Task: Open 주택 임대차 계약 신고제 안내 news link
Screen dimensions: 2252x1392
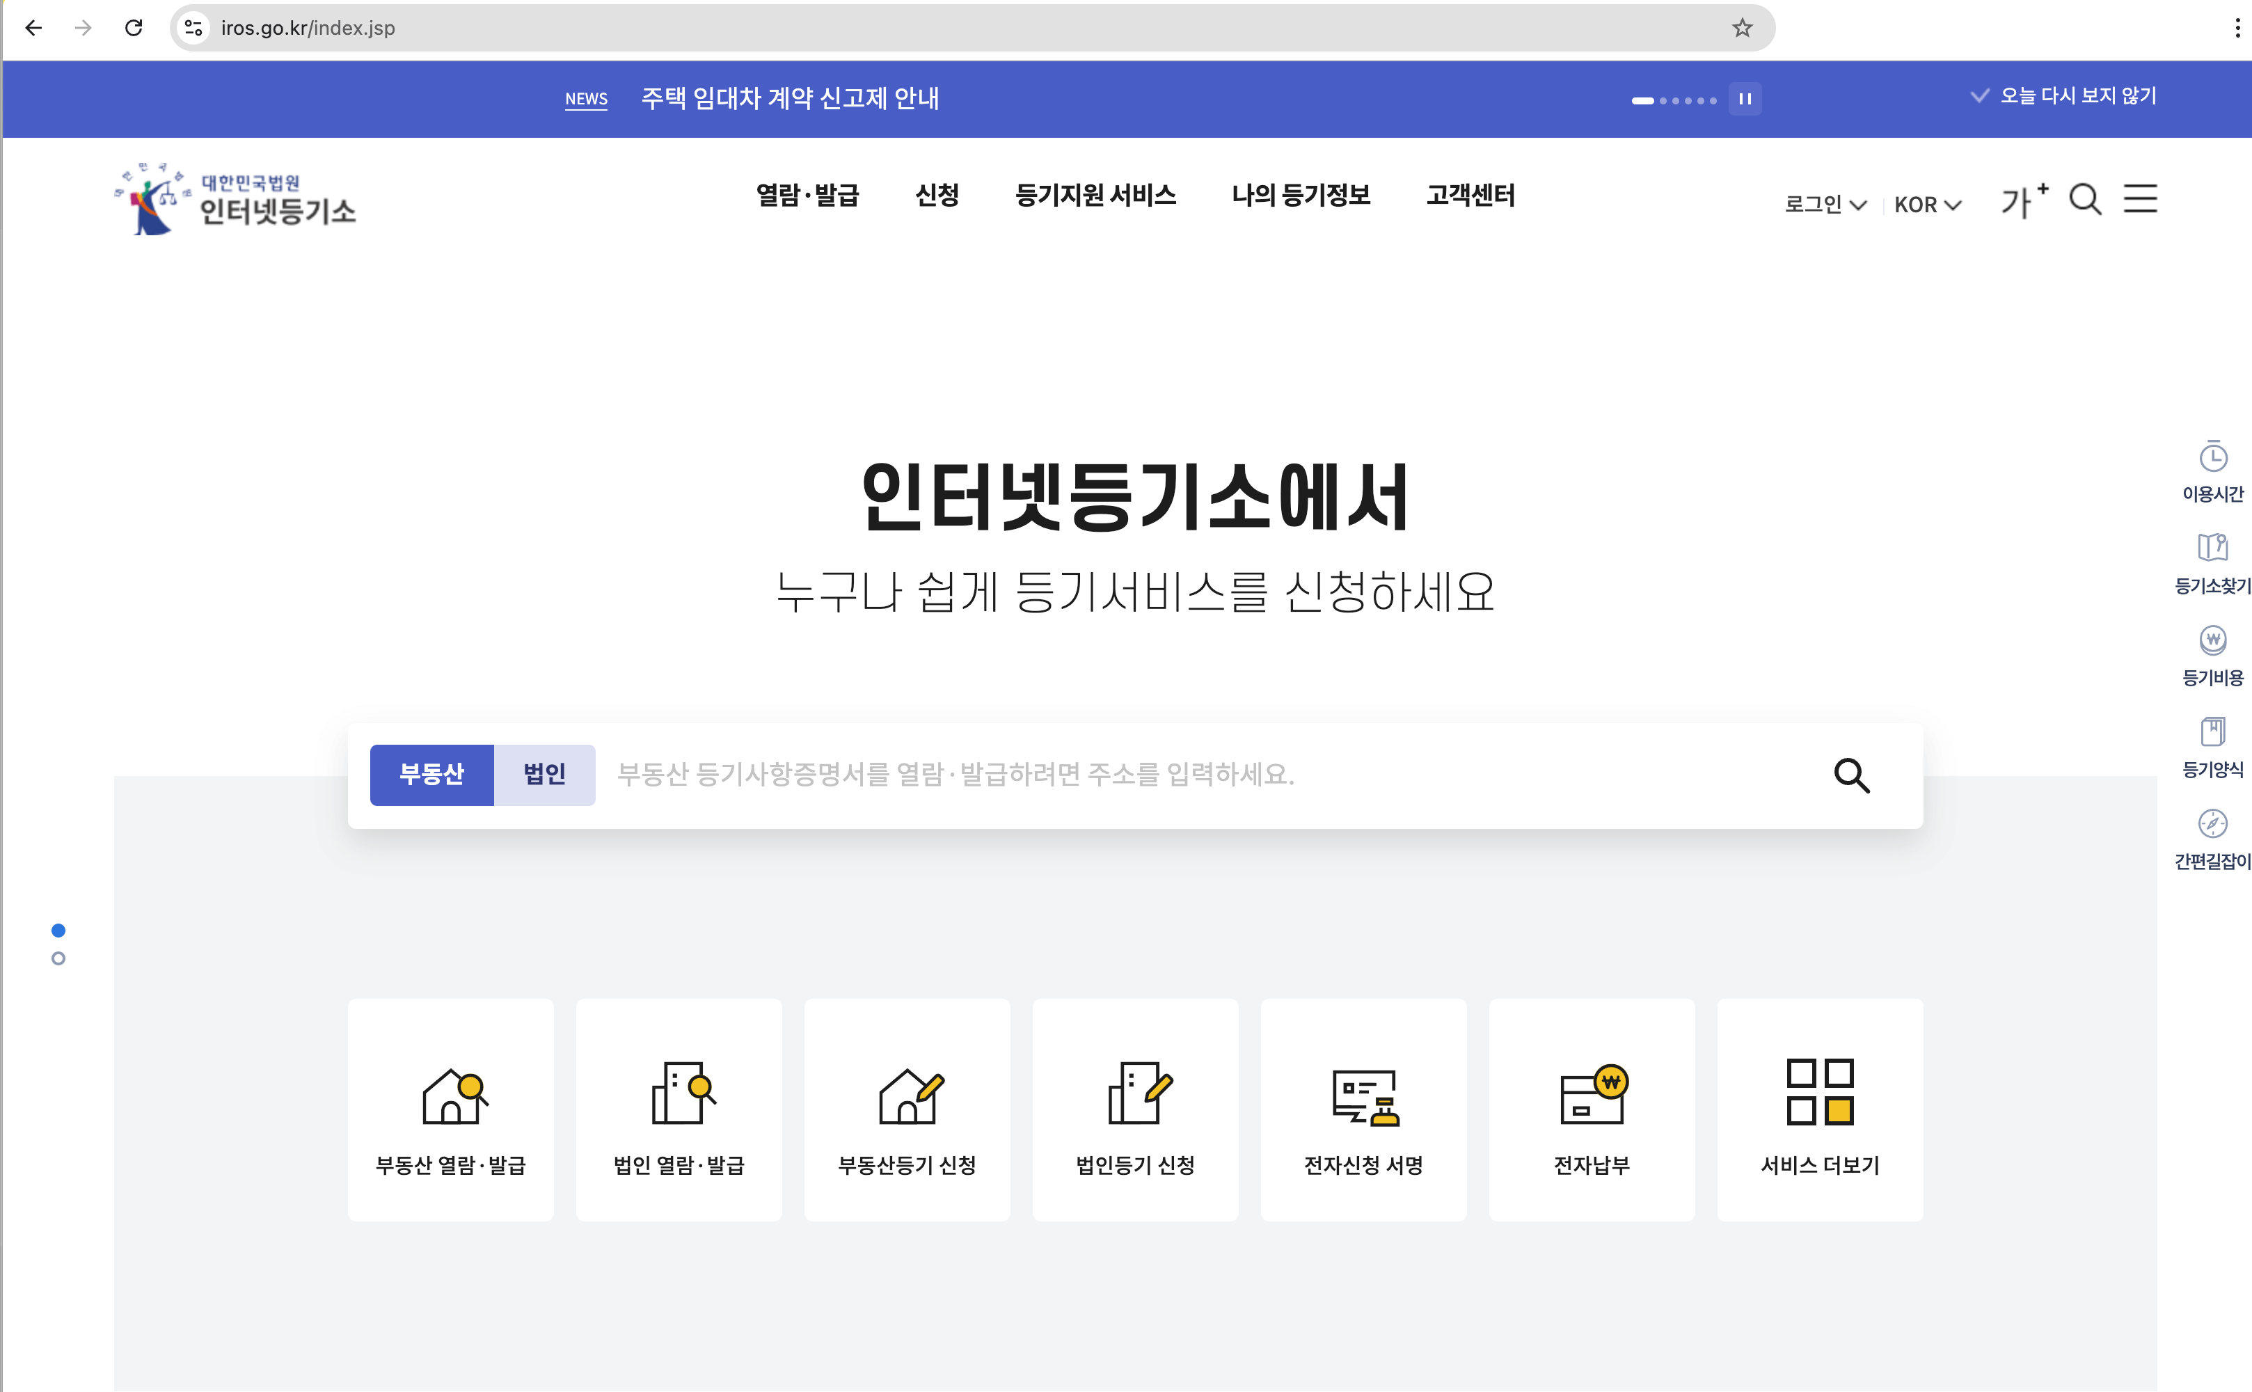Action: pyautogui.click(x=790, y=99)
